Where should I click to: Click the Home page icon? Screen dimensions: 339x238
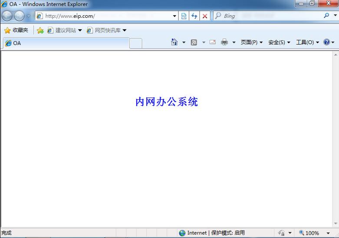point(174,42)
